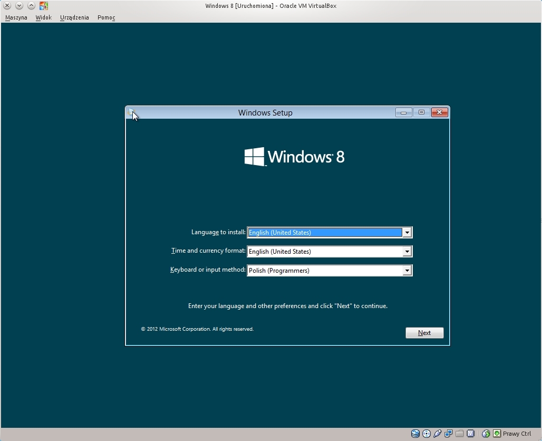Click the network adapters status icon
Screen dimensions: 542x441
pyautogui.click(x=448, y=434)
